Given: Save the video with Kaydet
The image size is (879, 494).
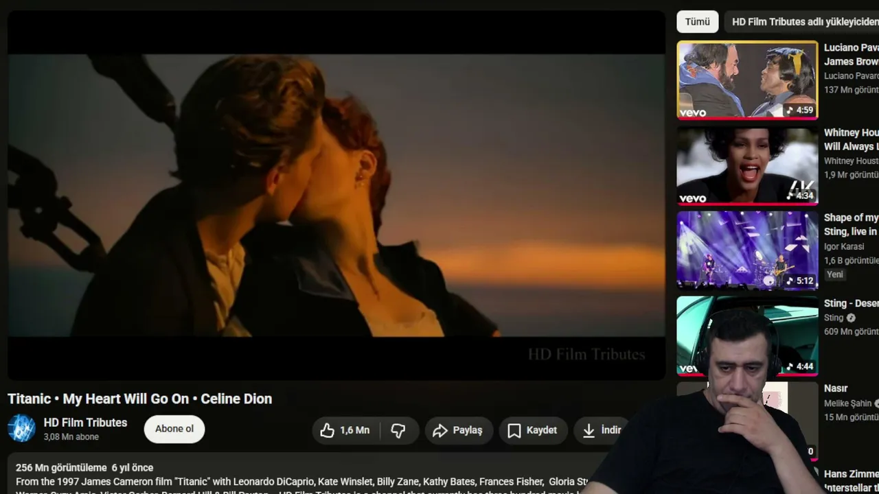Looking at the screenshot, I should (x=533, y=430).
